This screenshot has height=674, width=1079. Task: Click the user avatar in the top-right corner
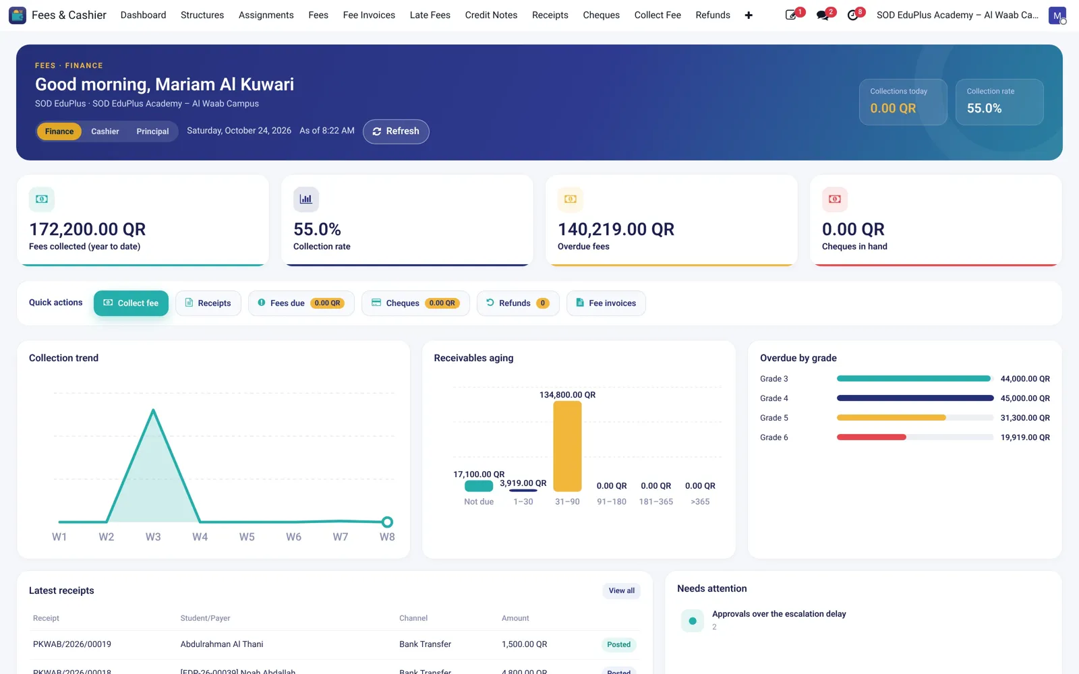click(x=1057, y=15)
